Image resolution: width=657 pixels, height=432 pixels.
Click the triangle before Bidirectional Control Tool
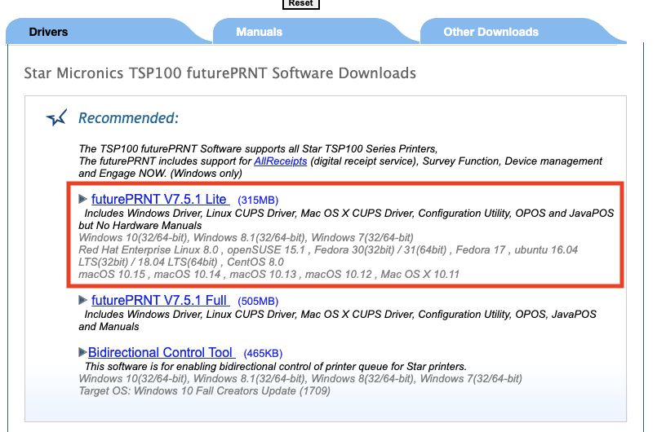(x=82, y=352)
